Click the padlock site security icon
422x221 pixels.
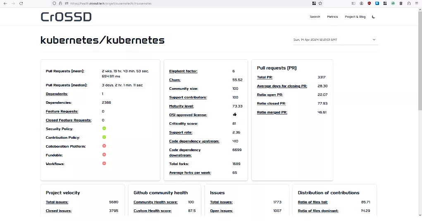[x=60, y=3]
